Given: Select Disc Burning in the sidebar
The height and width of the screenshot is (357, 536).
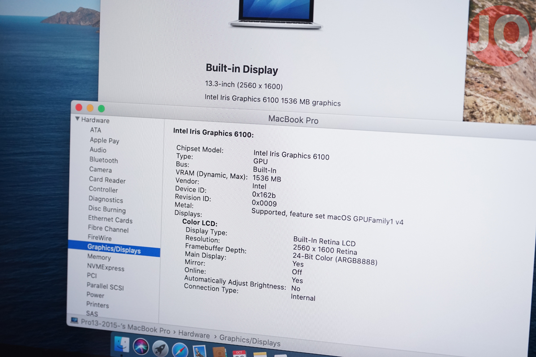Looking at the screenshot, I should pyautogui.click(x=107, y=209).
